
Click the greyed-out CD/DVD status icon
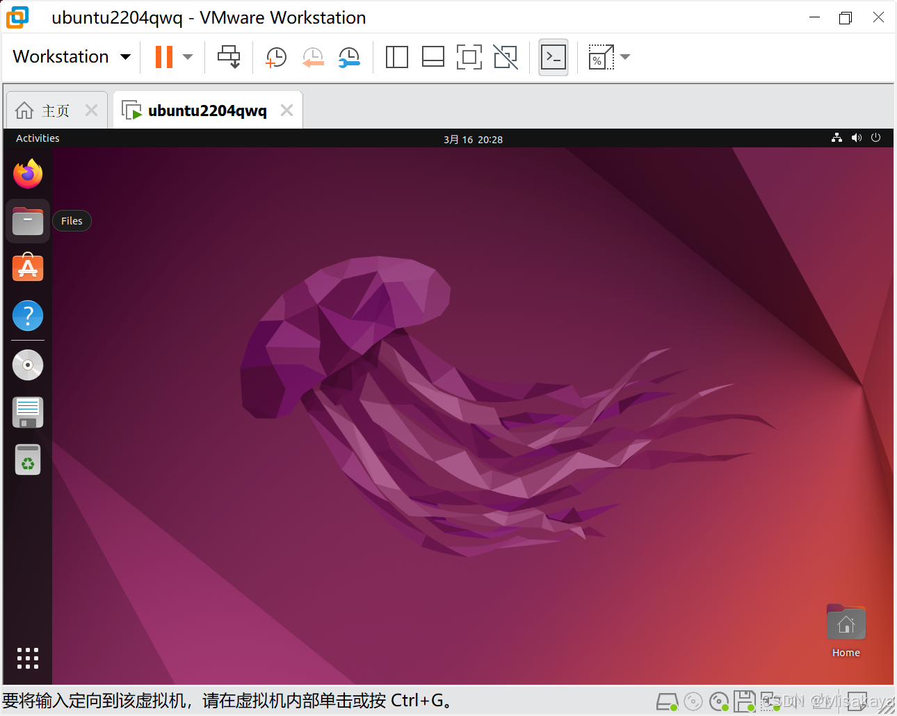point(693,701)
